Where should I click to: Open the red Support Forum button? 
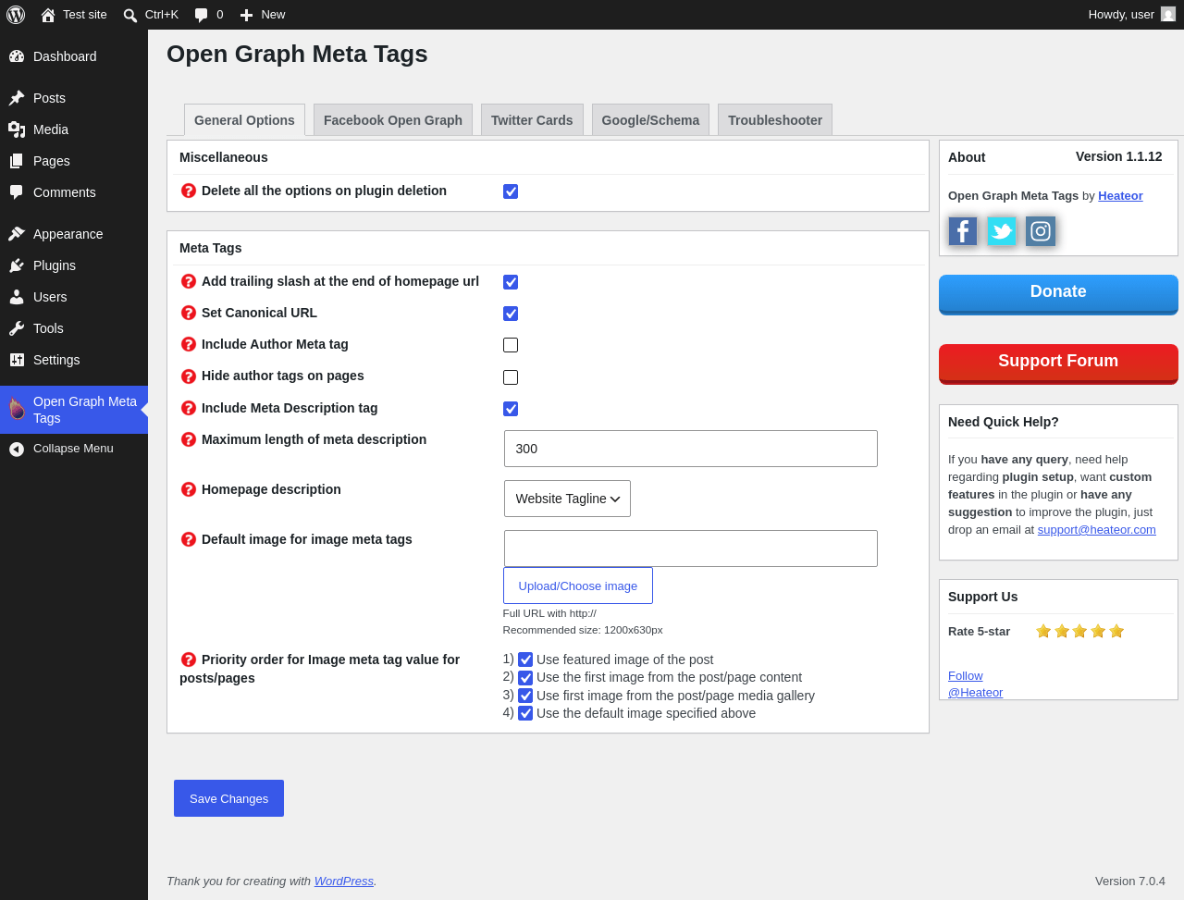(x=1058, y=364)
